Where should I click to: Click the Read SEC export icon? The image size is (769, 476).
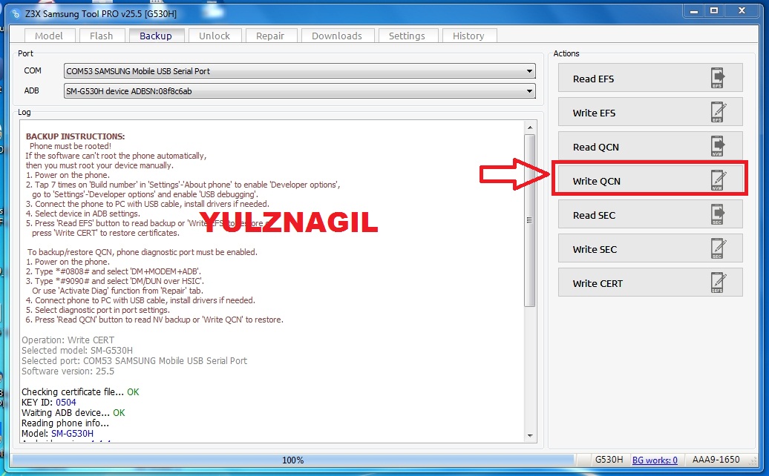(718, 214)
